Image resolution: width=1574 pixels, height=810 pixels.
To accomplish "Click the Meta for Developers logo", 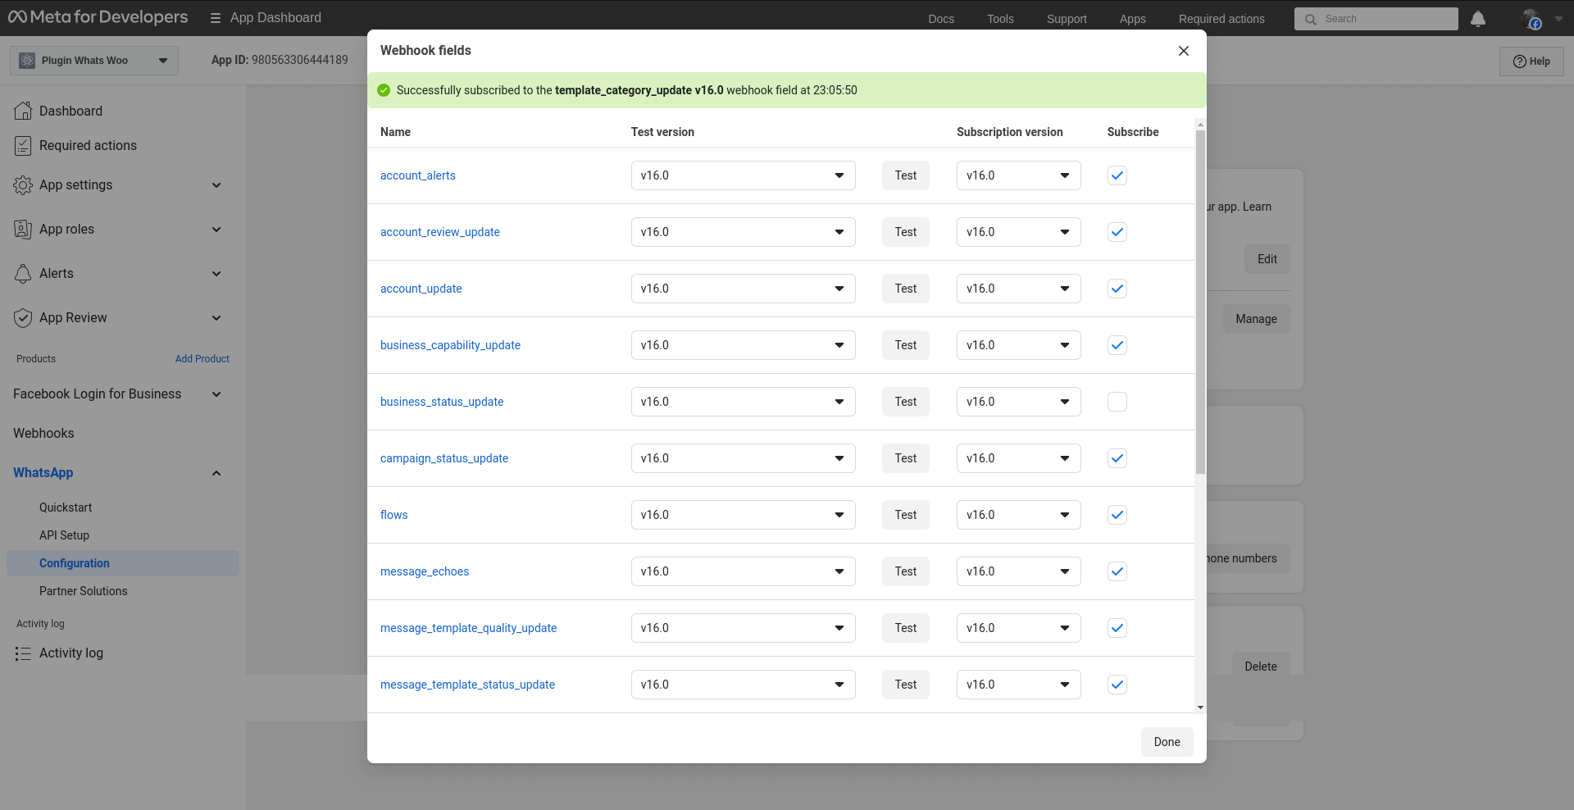I will tap(98, 17).
